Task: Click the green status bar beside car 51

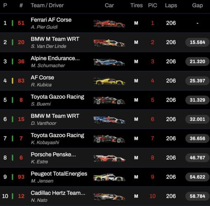Action: (12, 23)
